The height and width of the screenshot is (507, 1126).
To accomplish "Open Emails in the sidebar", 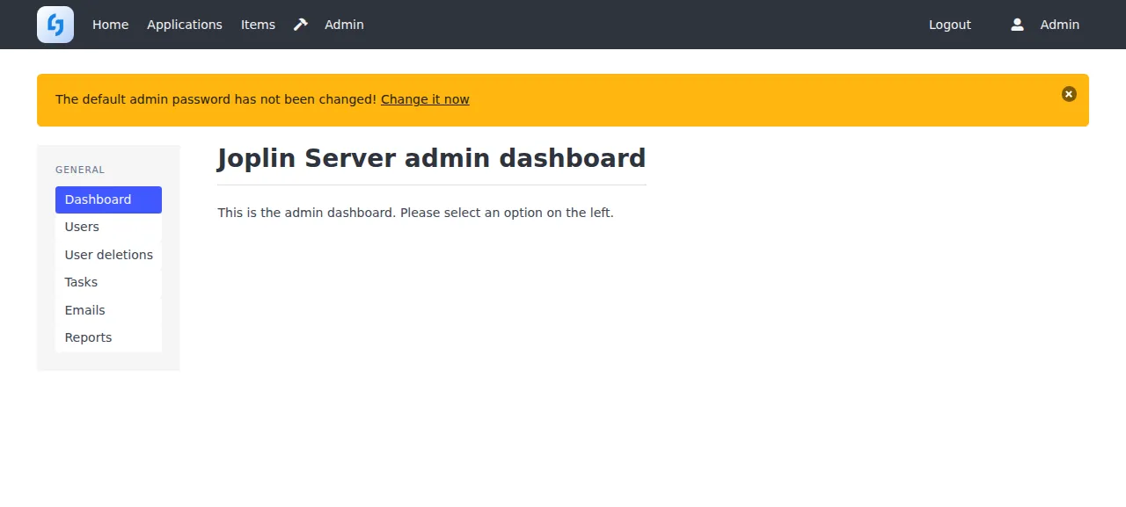I will [x=108, y=310].
